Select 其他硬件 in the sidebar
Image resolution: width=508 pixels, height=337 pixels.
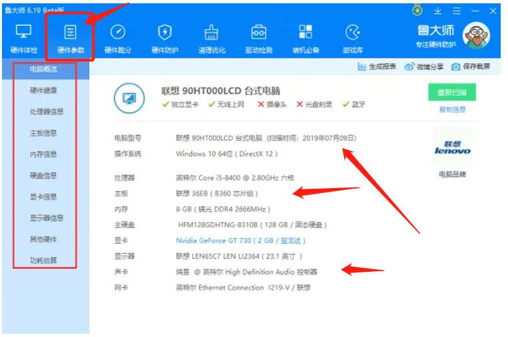point(43,239)
